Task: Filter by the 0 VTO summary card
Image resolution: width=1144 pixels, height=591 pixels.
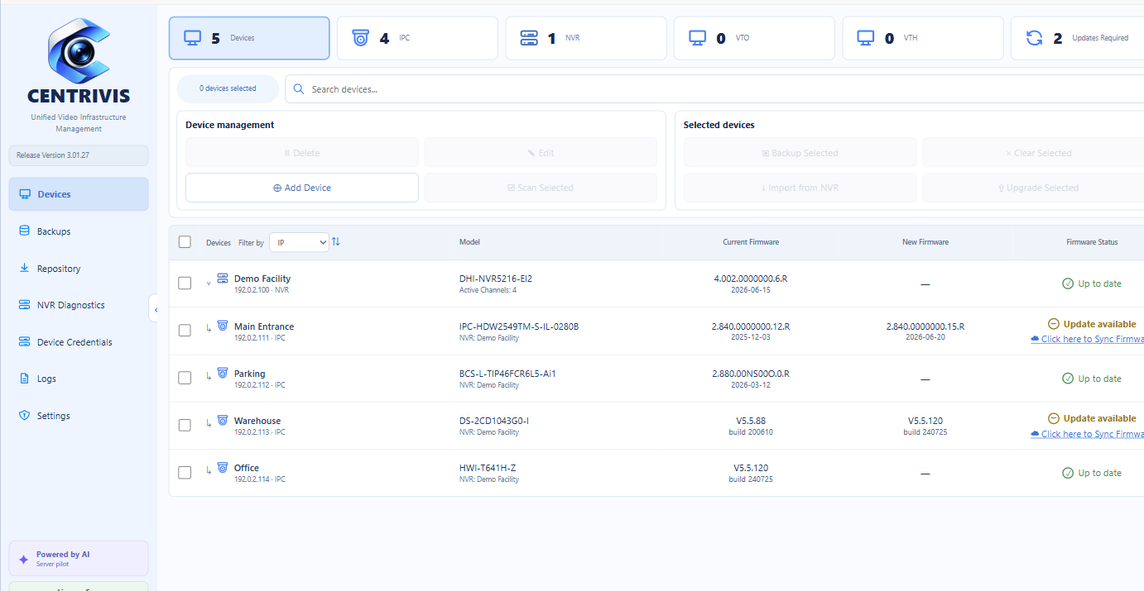Action: [754, 38]
